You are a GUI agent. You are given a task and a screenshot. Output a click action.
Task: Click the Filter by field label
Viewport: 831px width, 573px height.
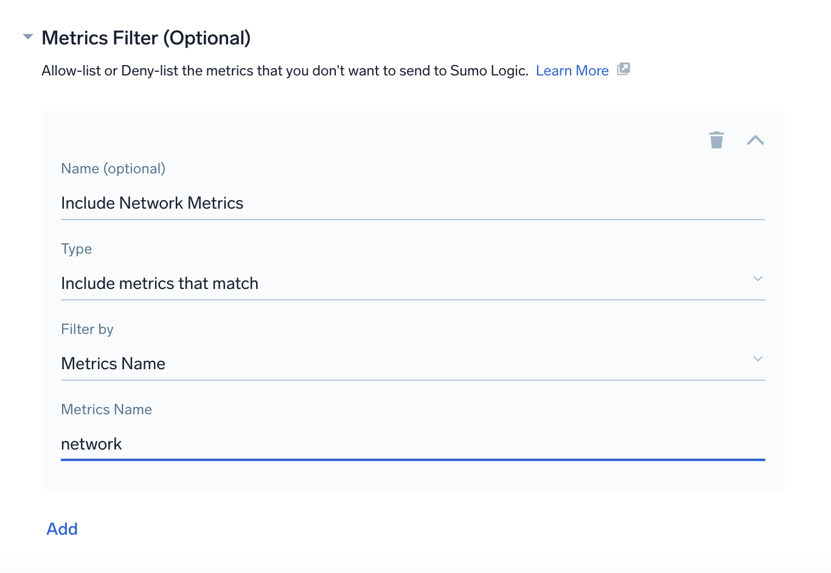(87, 329)
